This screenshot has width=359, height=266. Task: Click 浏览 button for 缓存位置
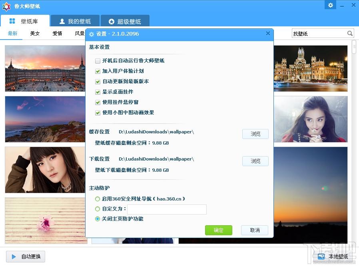(x=255, y=134)
